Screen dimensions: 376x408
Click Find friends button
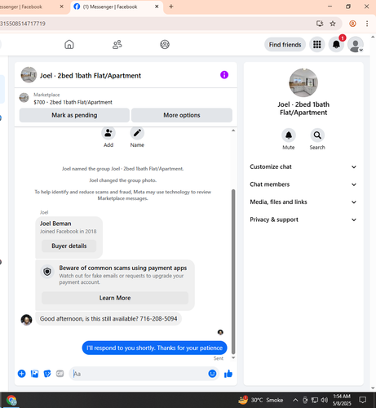(x=285, y=45)
